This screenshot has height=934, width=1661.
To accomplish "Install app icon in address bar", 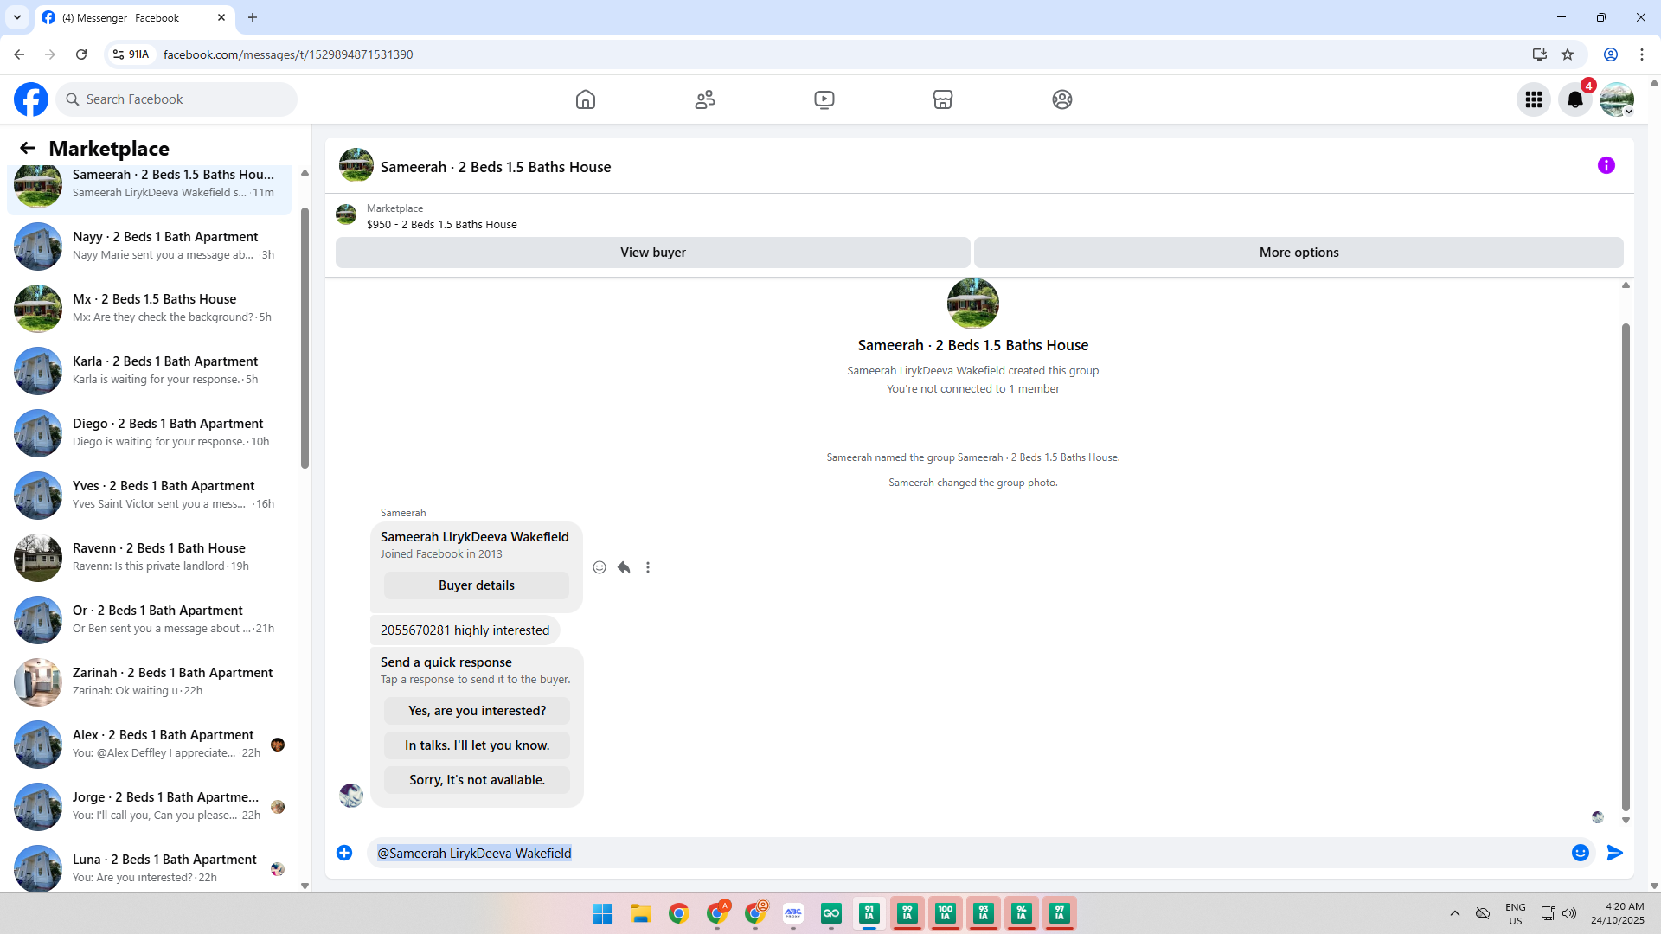I will pos(1540,54).
